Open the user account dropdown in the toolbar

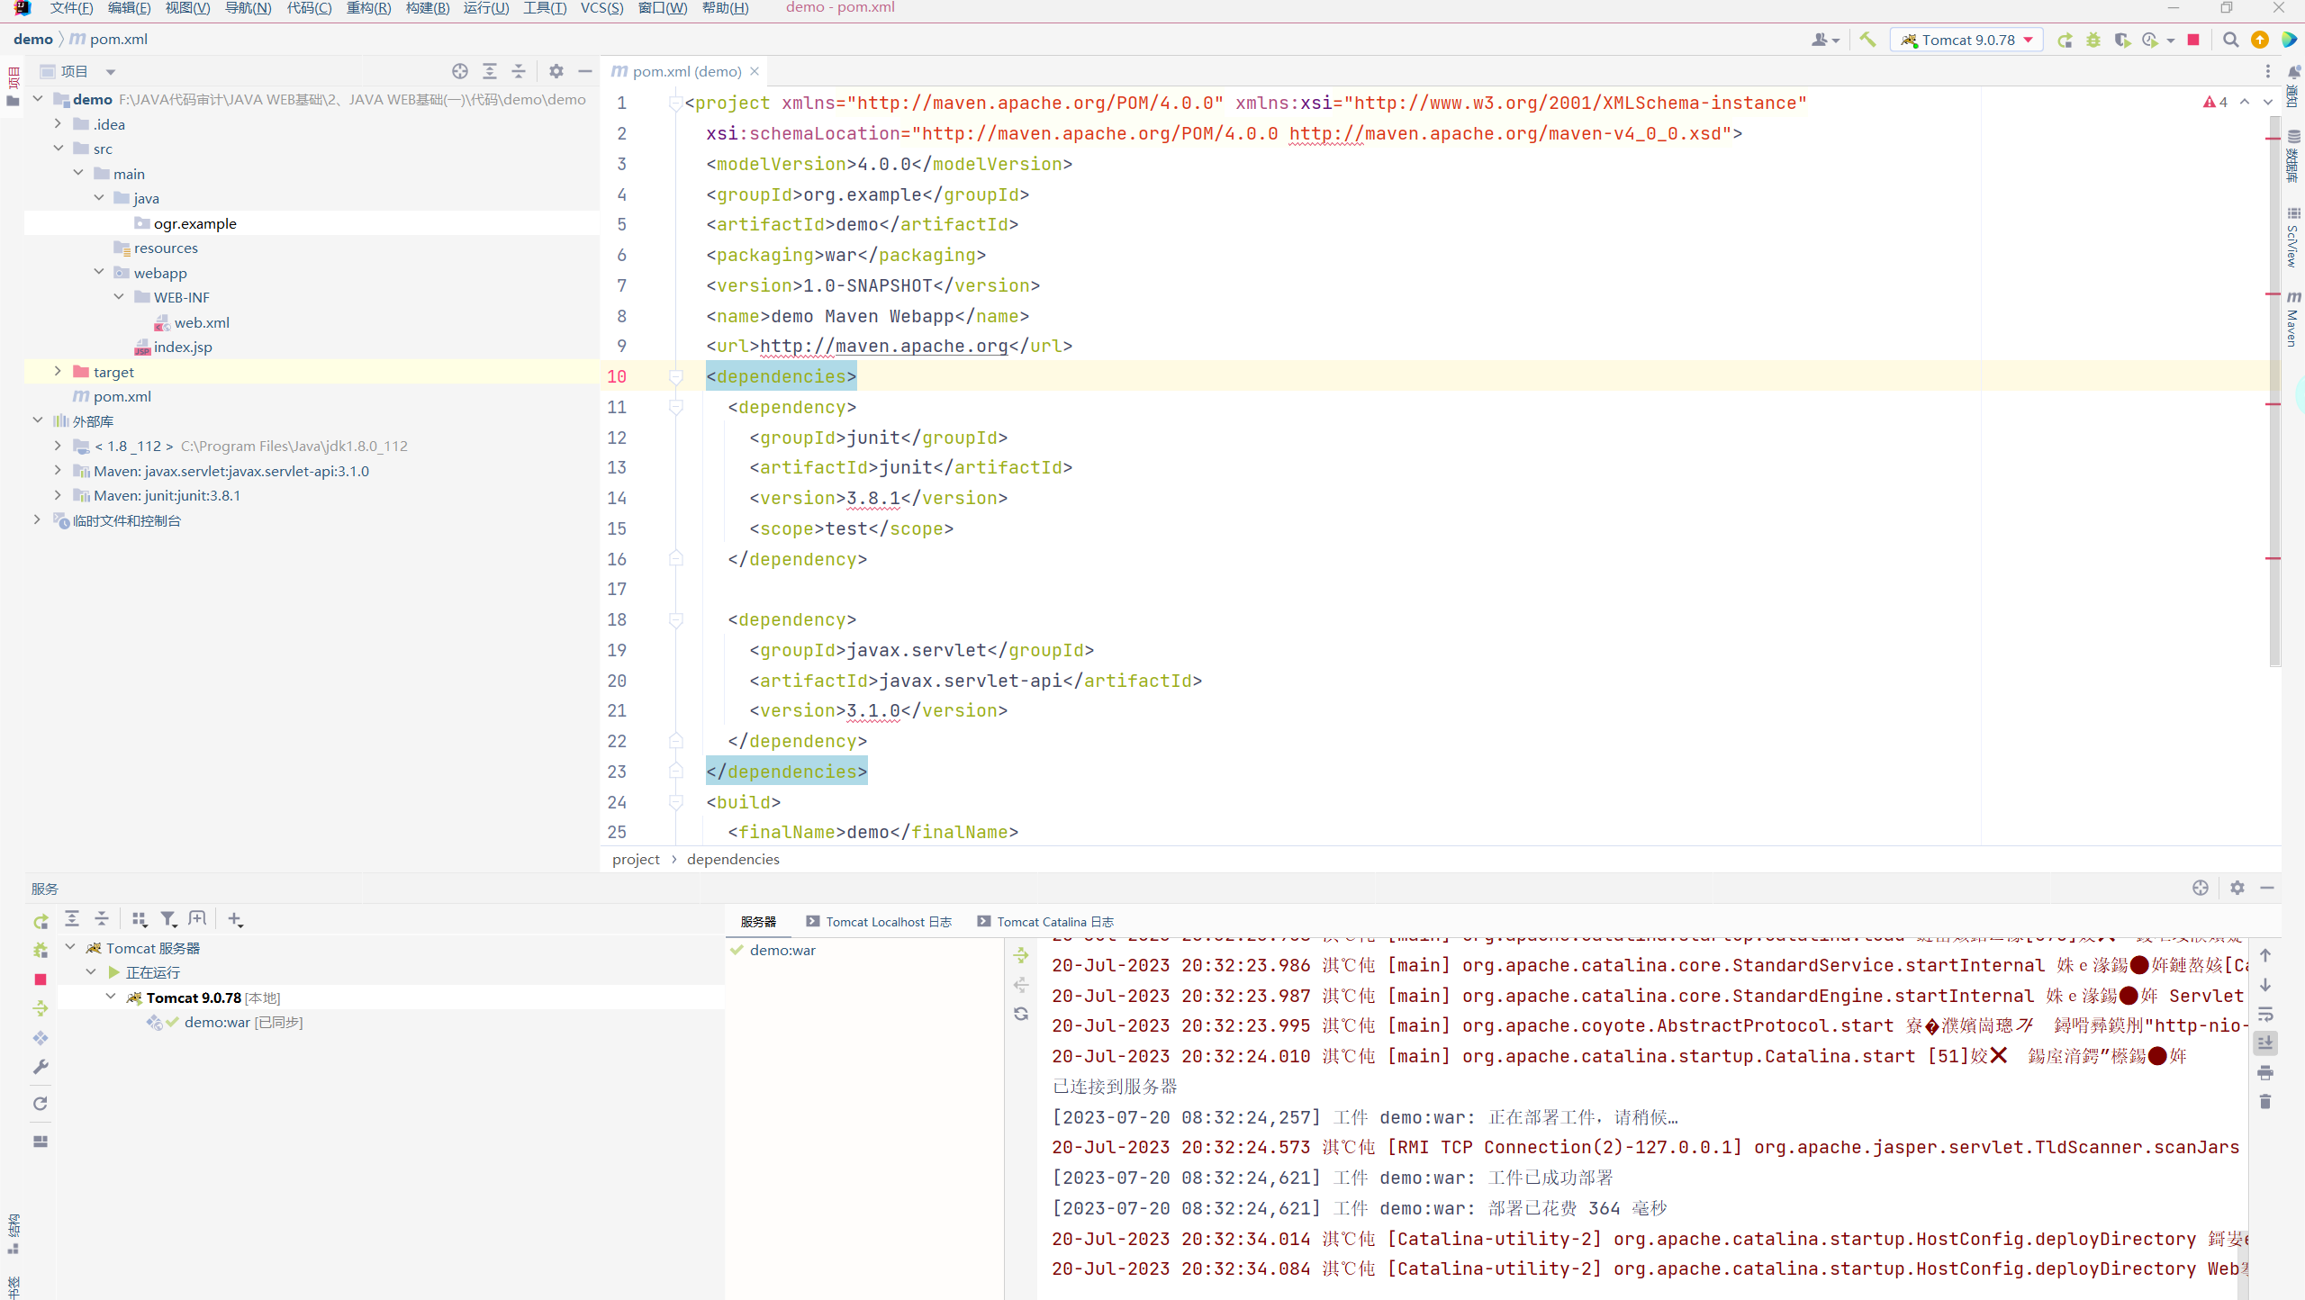coord(1826,40)
